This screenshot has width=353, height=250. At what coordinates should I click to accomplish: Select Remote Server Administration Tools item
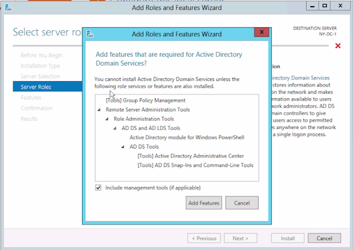click(x=148, y=110)
